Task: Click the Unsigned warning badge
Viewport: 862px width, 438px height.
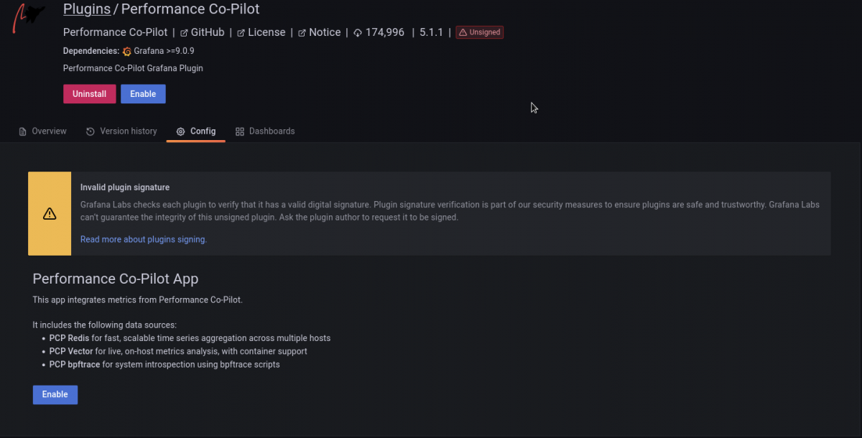Action: tap(479, 32)
